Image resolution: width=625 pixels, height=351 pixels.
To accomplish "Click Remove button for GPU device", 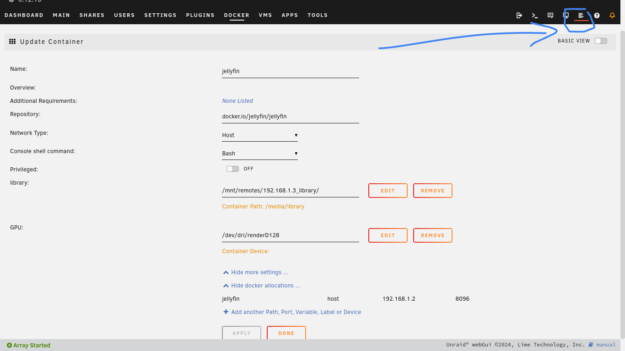I will [432, 235].
